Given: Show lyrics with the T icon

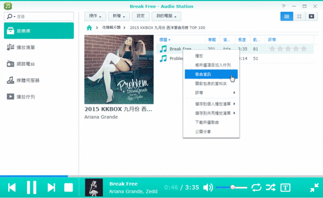Looking at the screenshot, I should coord(285,187).
